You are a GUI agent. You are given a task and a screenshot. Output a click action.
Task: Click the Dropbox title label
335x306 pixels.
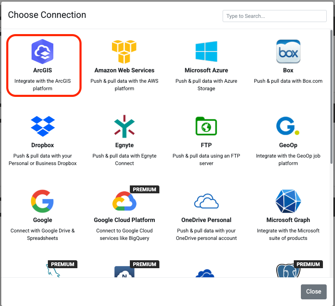coord(42,145)
